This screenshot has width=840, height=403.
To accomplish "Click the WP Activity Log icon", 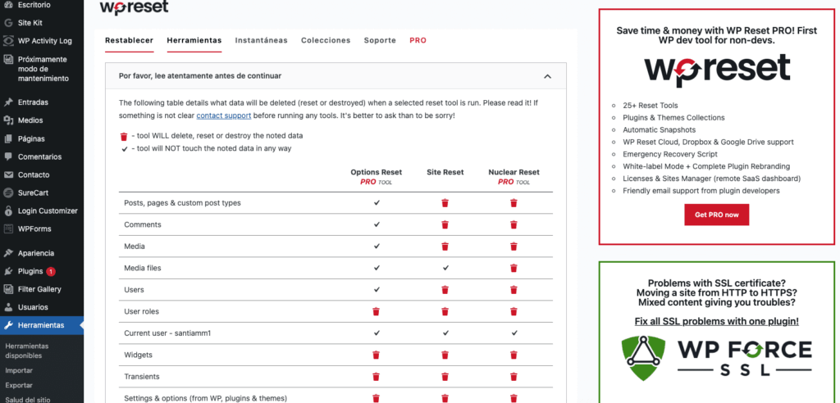I will click(x=8, y=41).
